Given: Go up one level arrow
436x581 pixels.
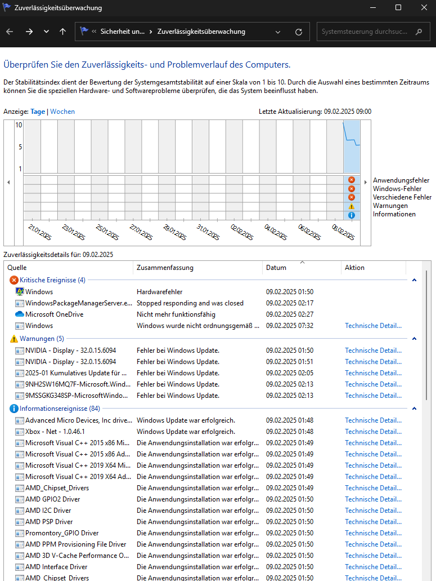Looking at the screenshot, I should point(63,32).
